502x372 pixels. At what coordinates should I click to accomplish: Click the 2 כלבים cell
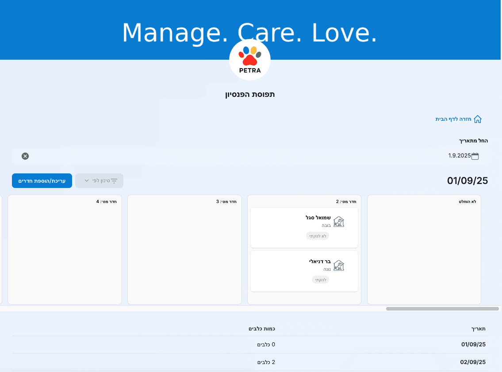click(266, 362)
